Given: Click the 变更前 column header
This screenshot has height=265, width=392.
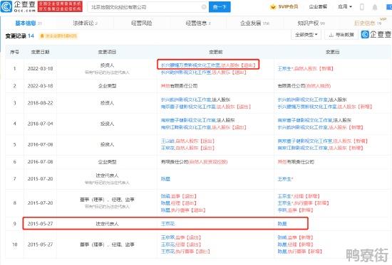Looking at the screenshot, I should click(215, 52).
